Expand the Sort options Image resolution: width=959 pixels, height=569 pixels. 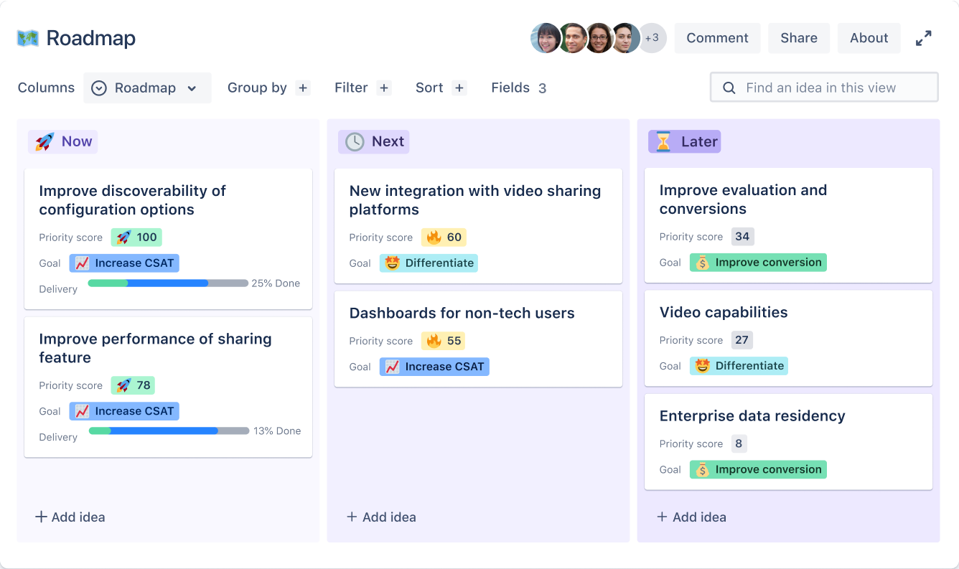tap(459, 88)
